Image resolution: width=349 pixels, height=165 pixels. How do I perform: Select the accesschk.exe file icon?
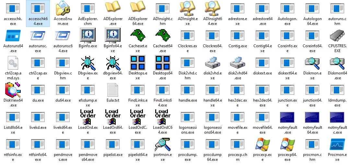pos(13,8)
